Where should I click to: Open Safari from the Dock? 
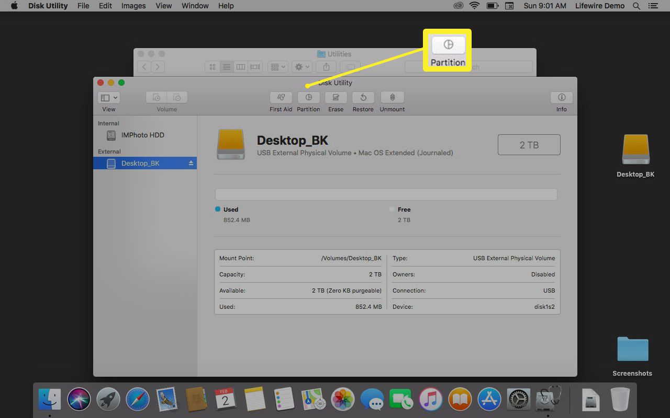138,400
